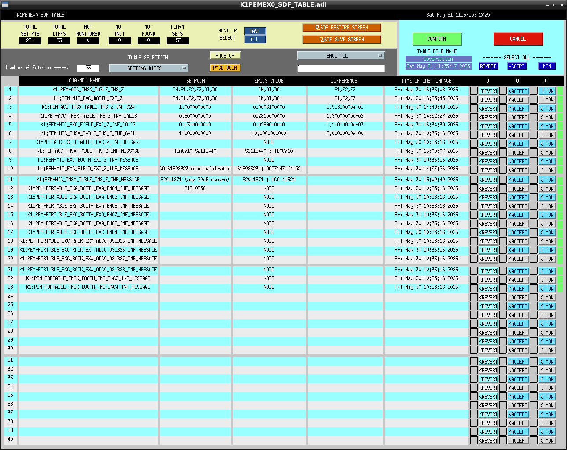
Task: Click EPICS value 10.0000000000 in row 6
Action: tap(269, 133)
